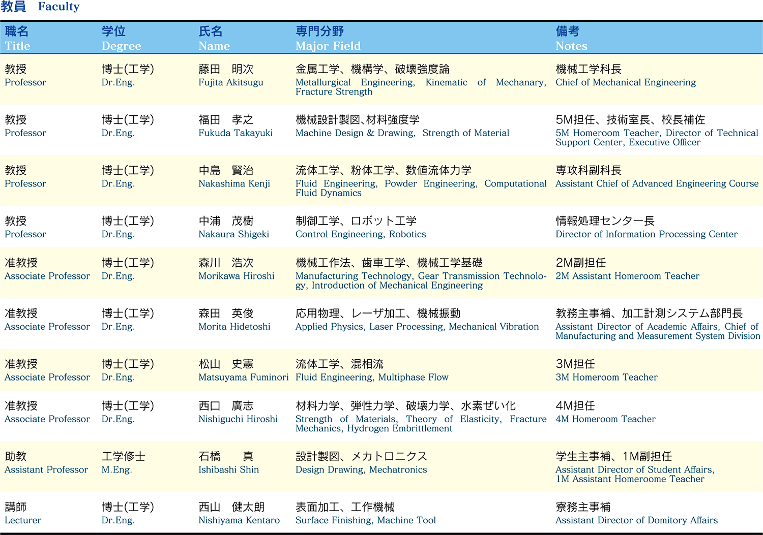Select 'Director of Information Processing Center' note
Screen dimensions: 763x535
tap(647, 234)
